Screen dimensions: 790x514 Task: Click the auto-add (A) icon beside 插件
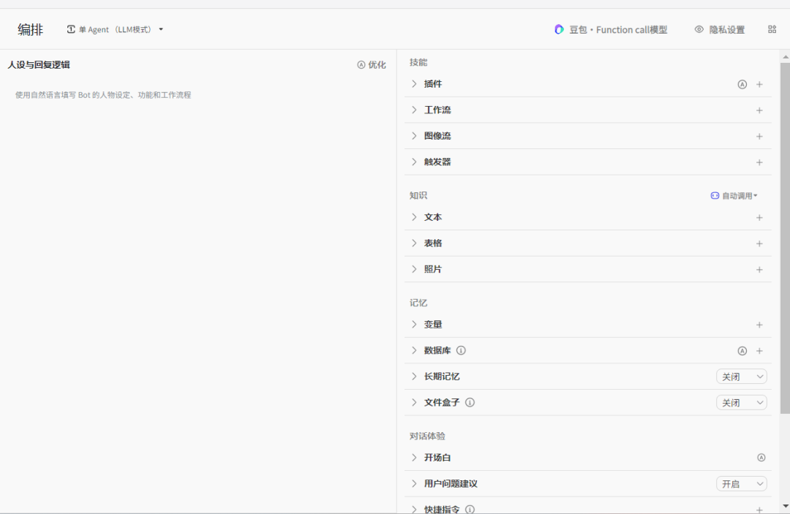click(742, 84)
